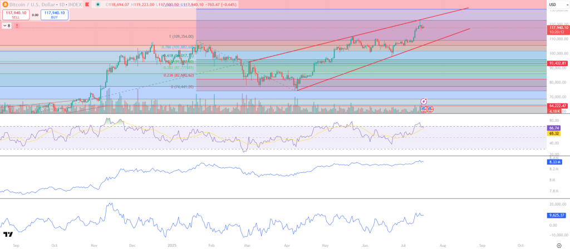Click the Apr label on time axis

[287, 245]
